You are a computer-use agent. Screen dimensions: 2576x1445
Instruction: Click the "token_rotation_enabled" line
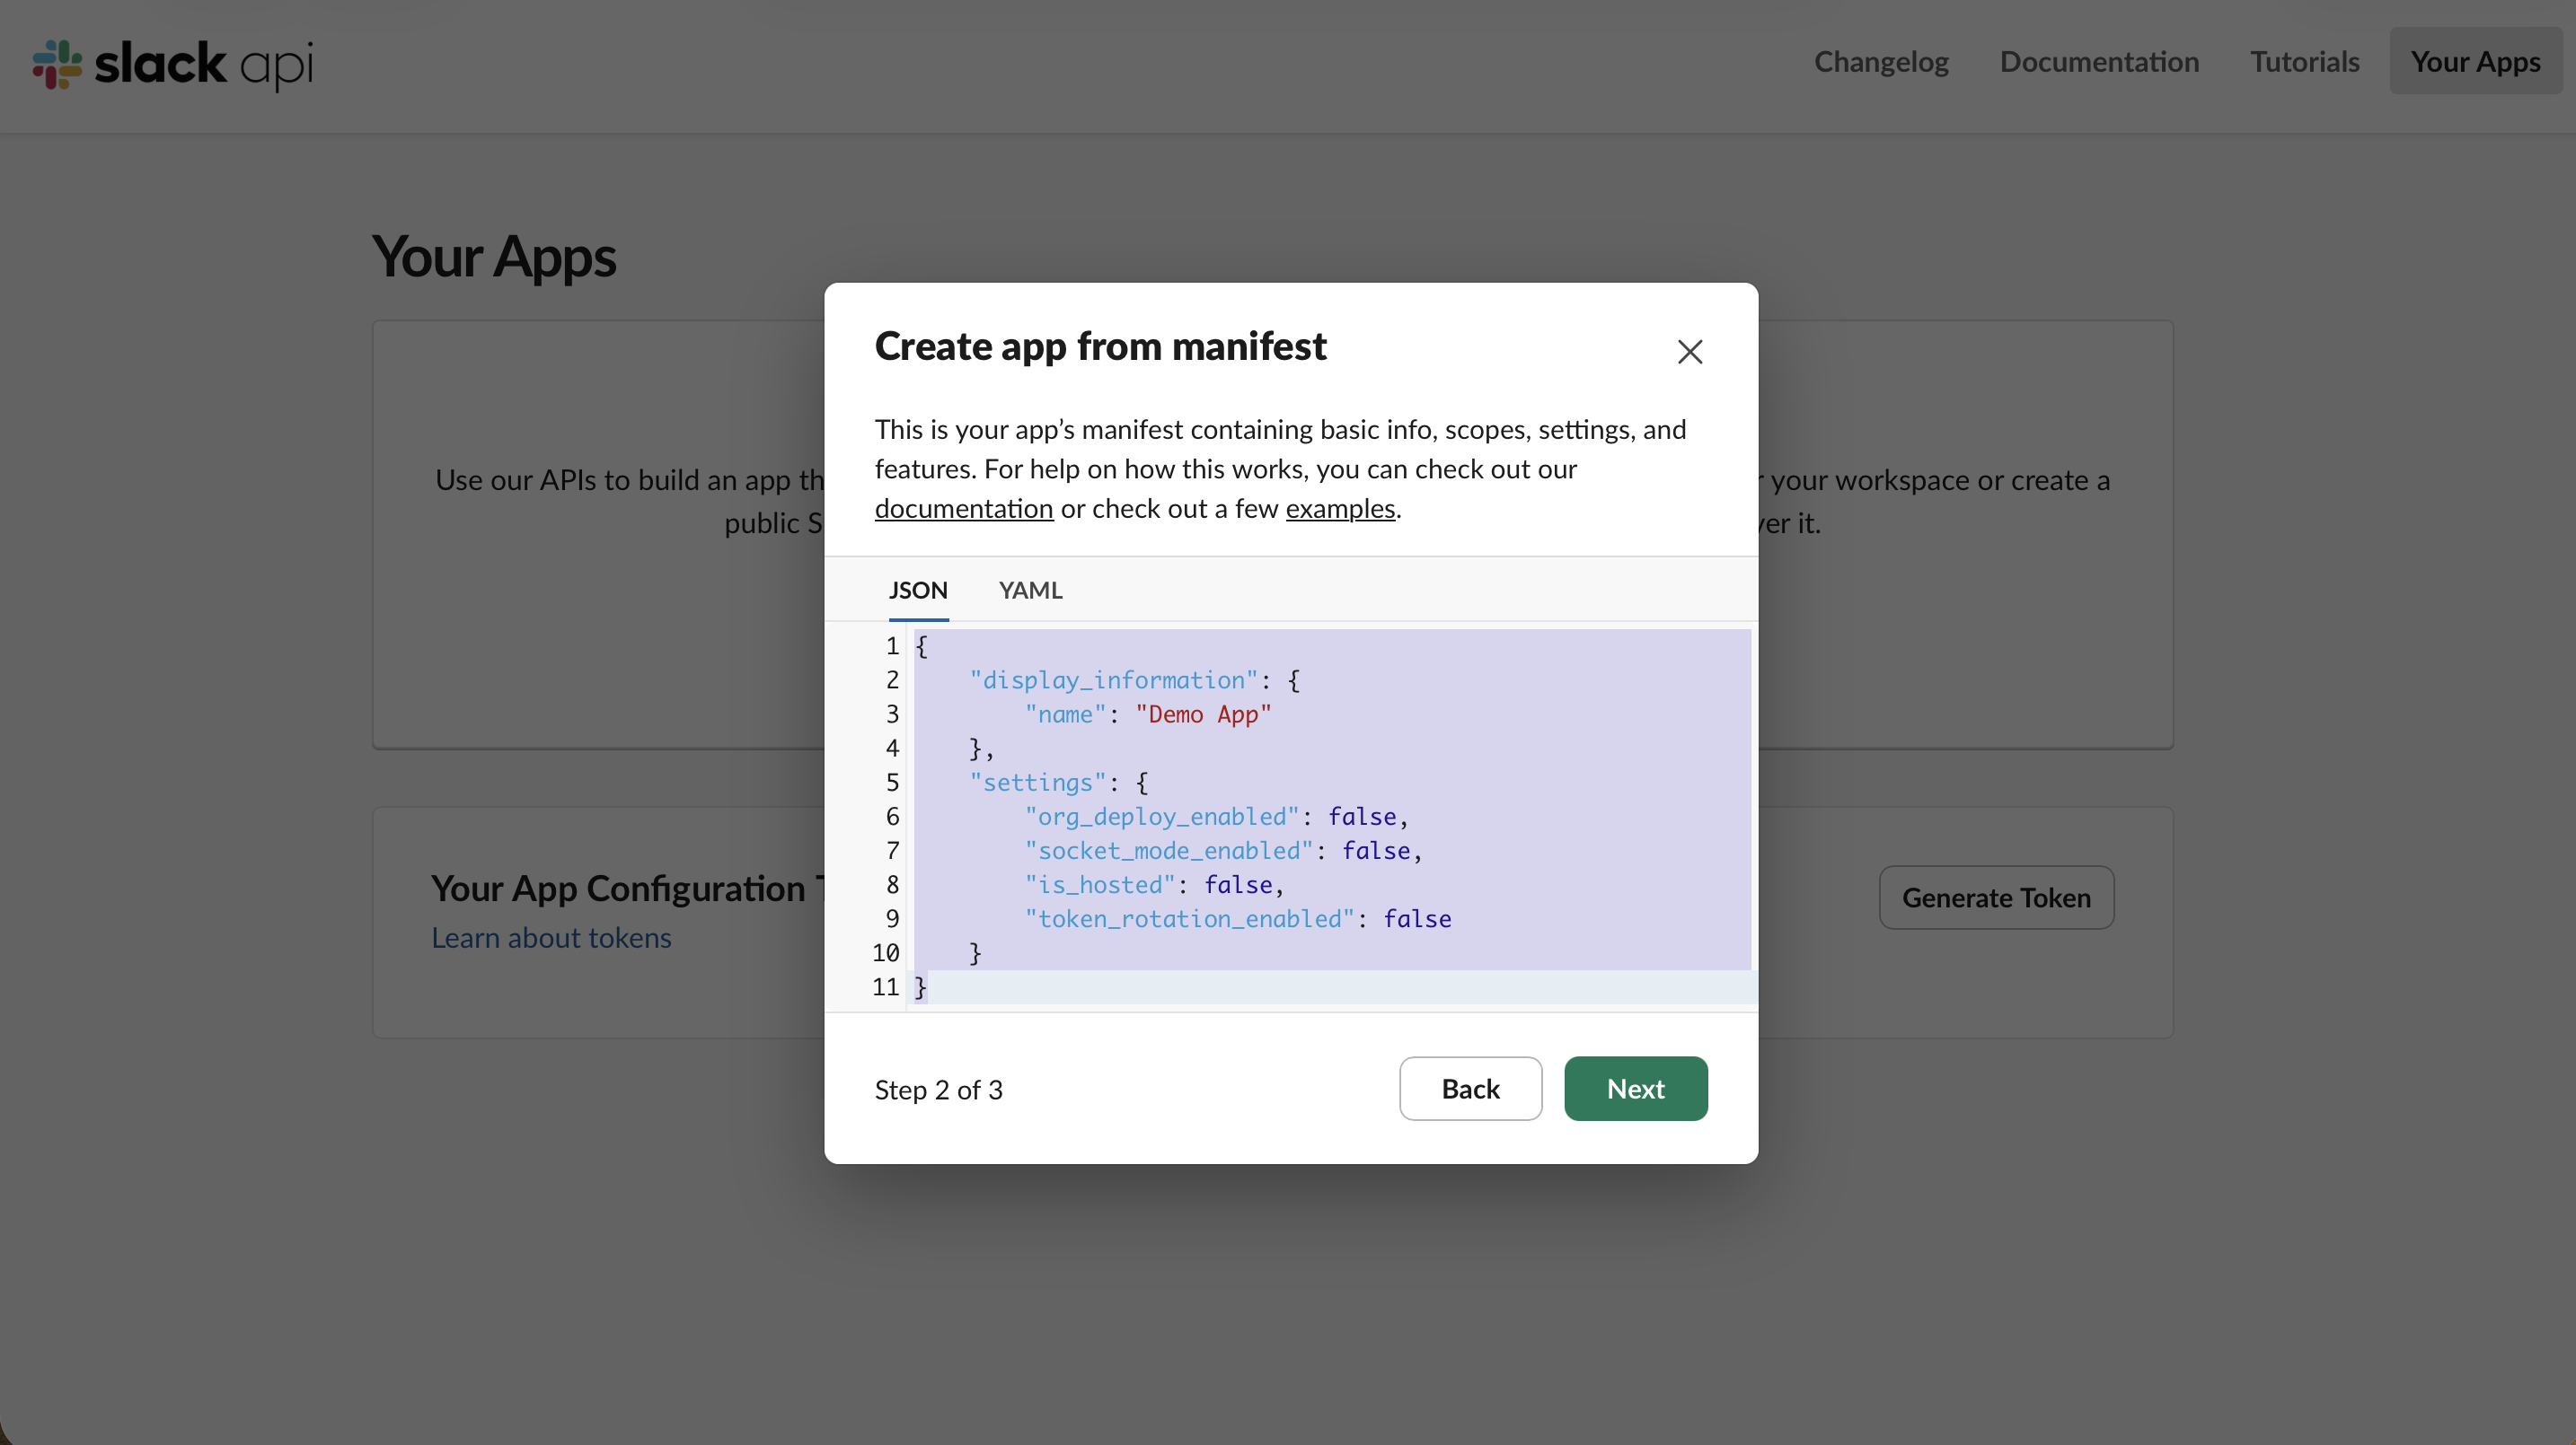tap(1237, 918)
